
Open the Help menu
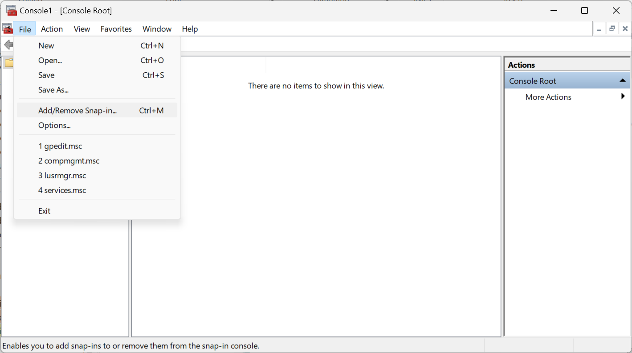point(190,29)
